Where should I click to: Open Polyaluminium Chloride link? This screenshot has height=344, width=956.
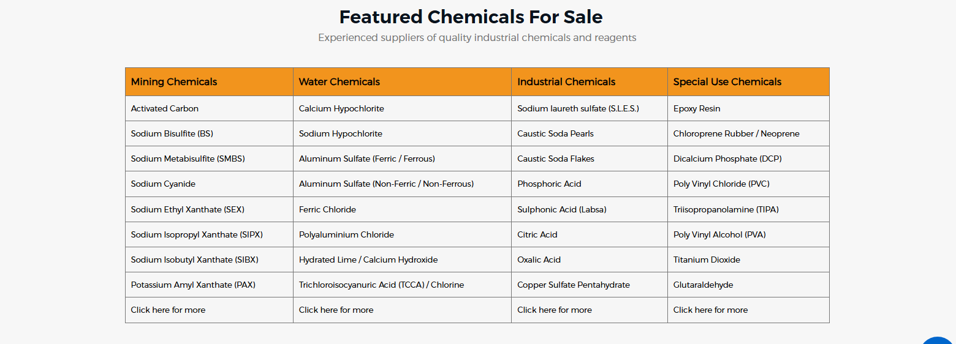[346, 234]
